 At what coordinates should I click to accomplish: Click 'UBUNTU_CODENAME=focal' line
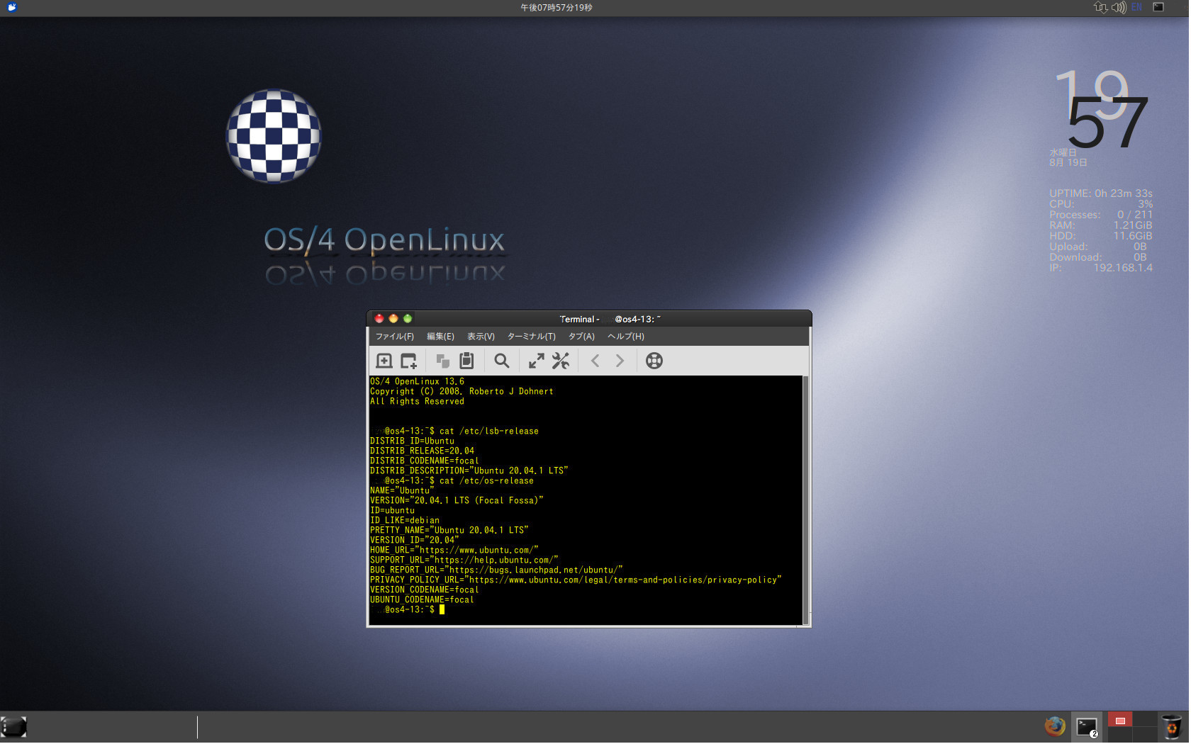(423, 600)
